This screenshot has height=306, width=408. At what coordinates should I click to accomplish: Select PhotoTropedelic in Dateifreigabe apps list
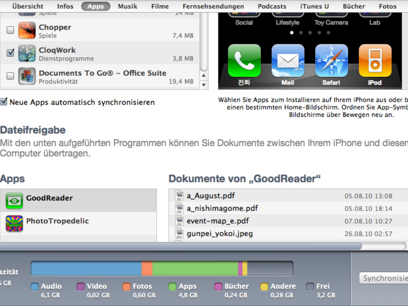tap(78, 223)
